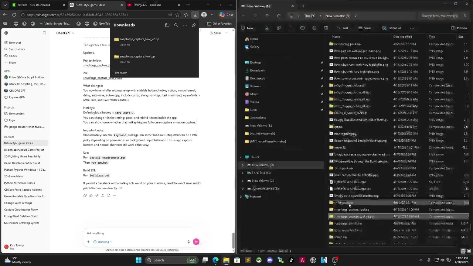Search downloads in the Downloads popup
This screenshot has width=473, height=266.
(176, 25)
